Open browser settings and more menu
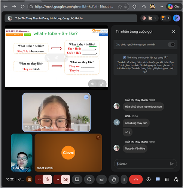183x188 pixels. pyautogui.click(x=161, y=6)
